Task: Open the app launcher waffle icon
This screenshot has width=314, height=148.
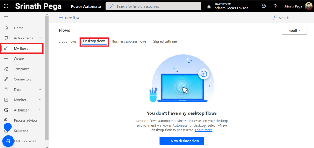Action: tap(6, 6)
